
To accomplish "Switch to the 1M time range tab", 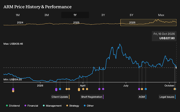I will 18,15.
